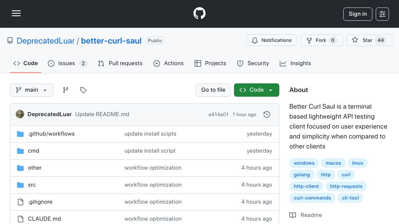The height and width of the screenshot is (224, 399).
Task: Select the macos topic tag
Action: [333, 163]
